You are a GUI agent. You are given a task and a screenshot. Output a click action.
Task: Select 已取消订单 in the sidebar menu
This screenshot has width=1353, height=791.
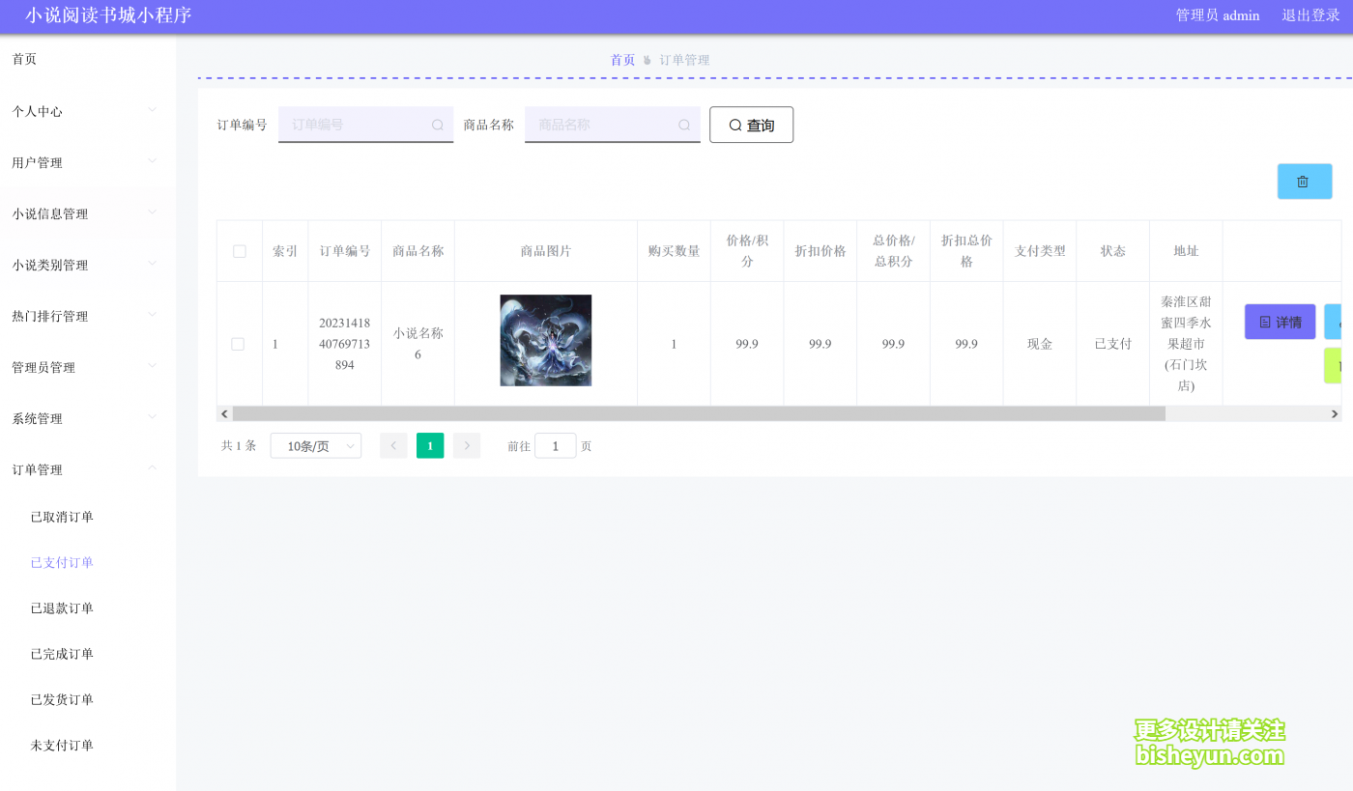click(x=64, y=516)
